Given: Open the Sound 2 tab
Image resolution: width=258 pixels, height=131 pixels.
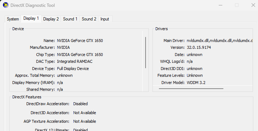Looking at the screenshot, I should pos(89,19).
